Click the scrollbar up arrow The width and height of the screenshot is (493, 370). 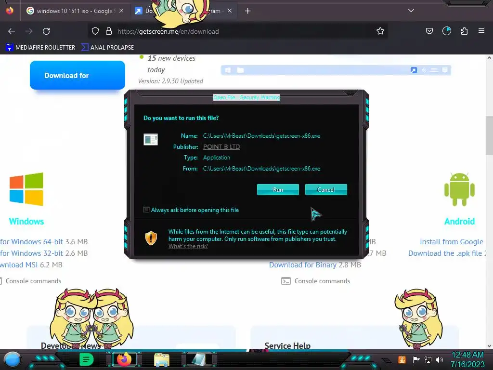click(x=489, y=58)
